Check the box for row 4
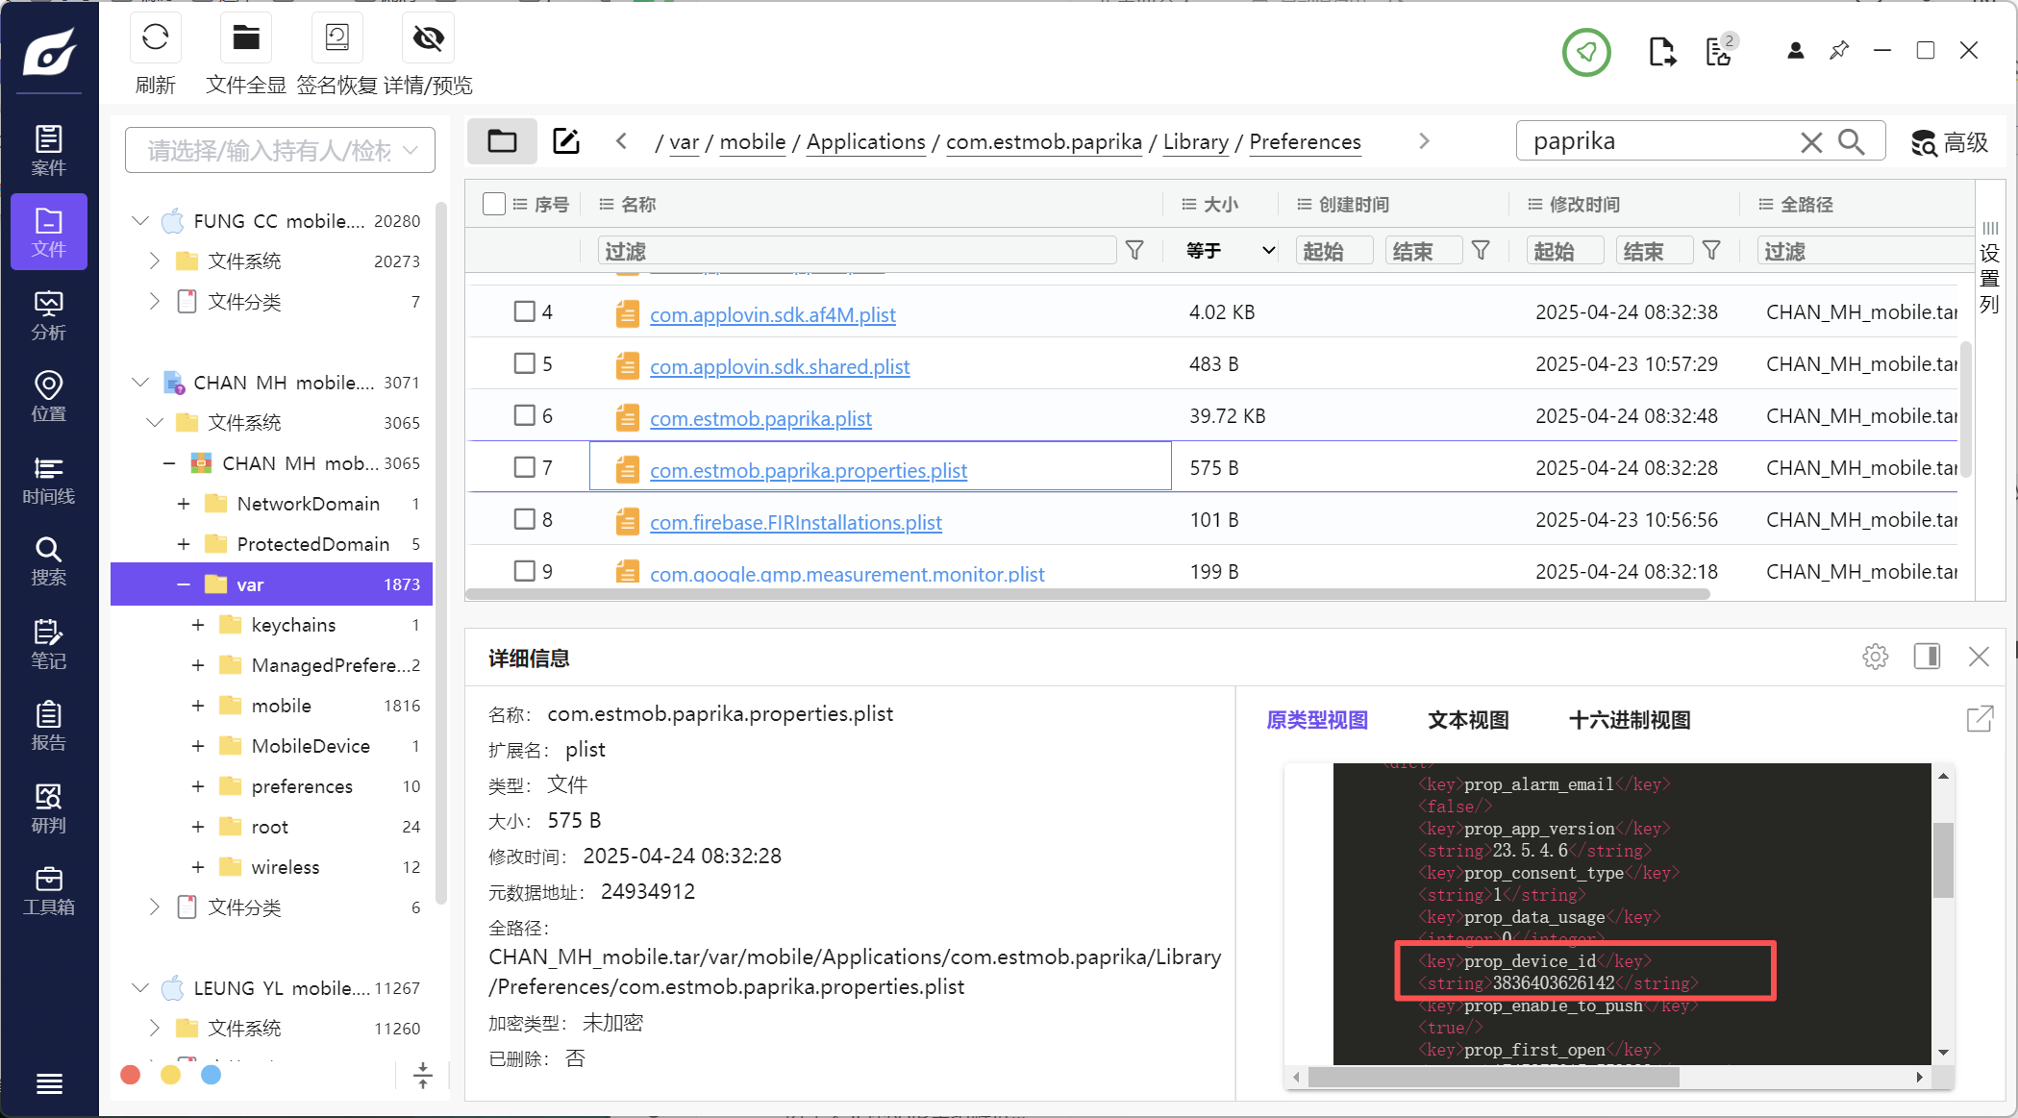The height and width of the screenshot is (1118, 2018). click(524, 311)
